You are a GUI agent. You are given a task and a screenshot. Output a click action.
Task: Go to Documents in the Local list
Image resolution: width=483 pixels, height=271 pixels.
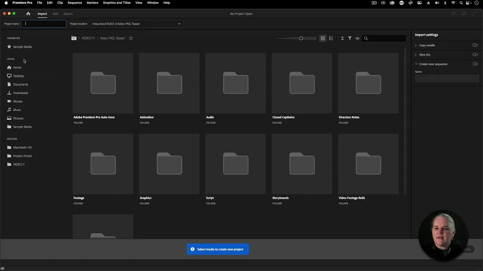(x=20, y=84)
